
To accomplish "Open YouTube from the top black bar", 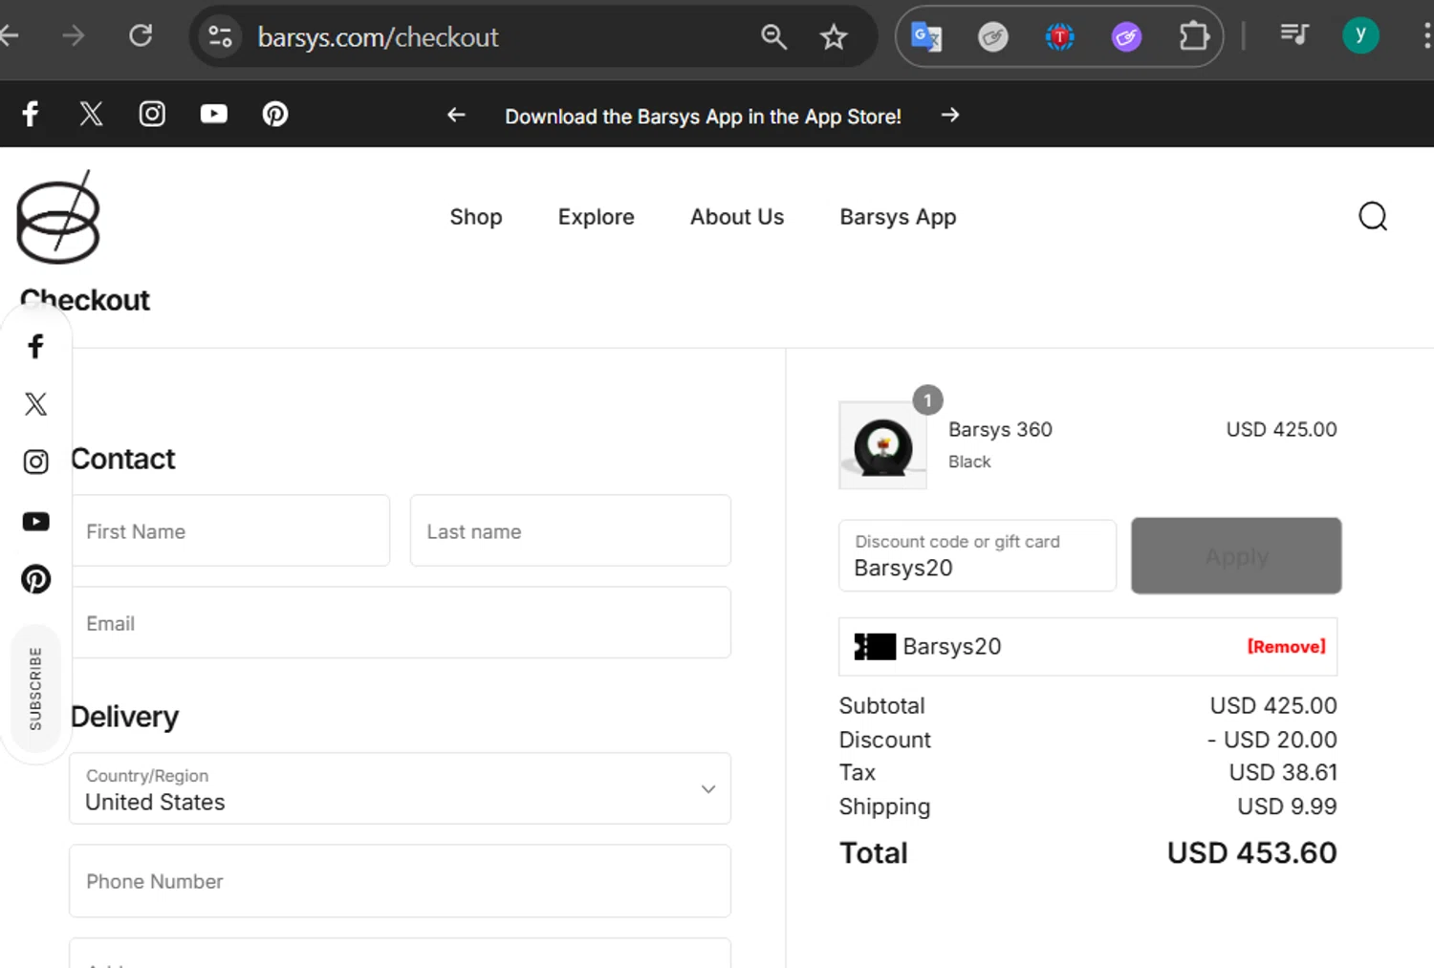I will (x=214, y=114).
